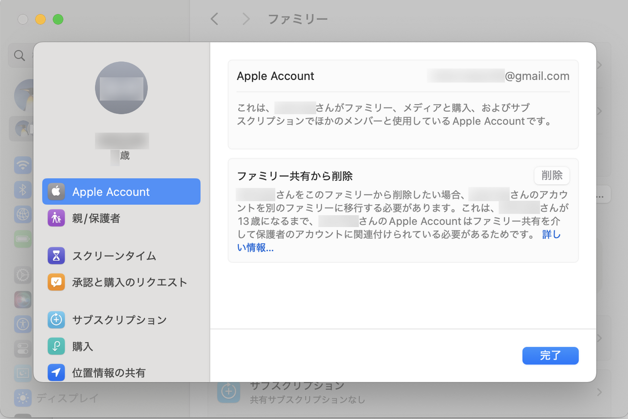
Task: Open Accessibility icon in background sidebar
Action: tap(23, 324)
